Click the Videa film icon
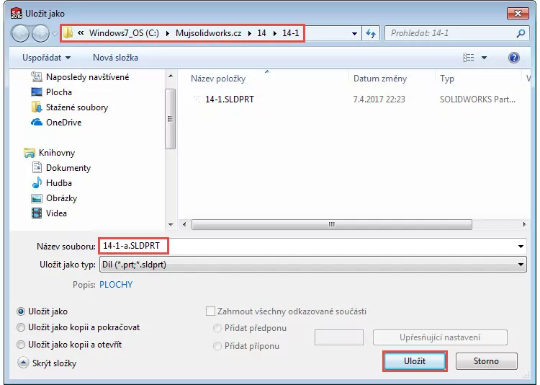 click(37, 213)
